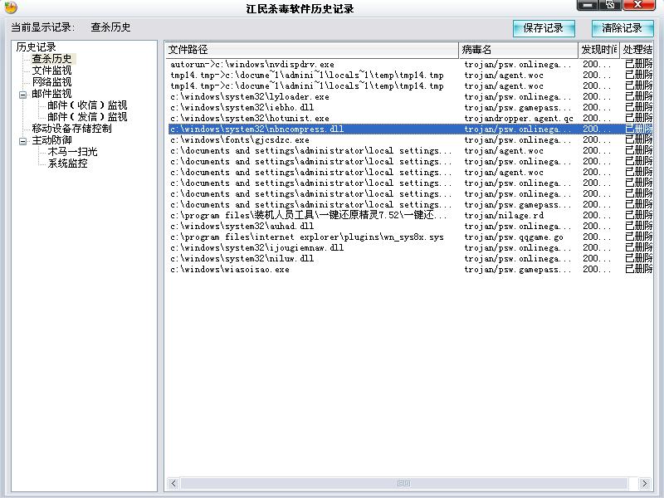664x498 pixels.
Task: Click virus name trojan/psw.qqgame.go
Action: 513,237
